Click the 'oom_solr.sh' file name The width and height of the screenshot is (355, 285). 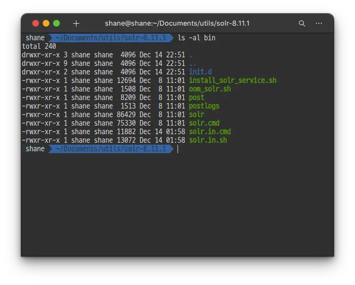[x=210, y=89]
